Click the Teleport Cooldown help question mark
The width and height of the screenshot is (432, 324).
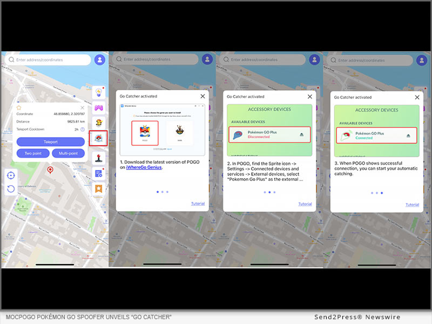83,130
